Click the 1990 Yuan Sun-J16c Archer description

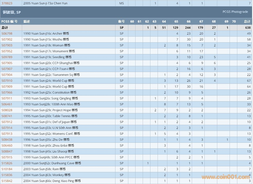[x=46, y=34]
